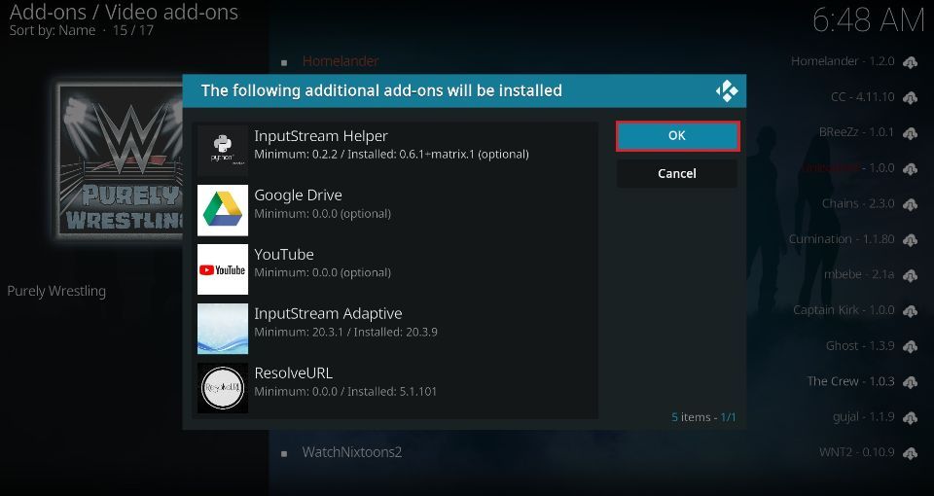This screenshot has height=496, width=934.
Task: Click the Kodi logo in dialog header
Action: coord(727,91)
